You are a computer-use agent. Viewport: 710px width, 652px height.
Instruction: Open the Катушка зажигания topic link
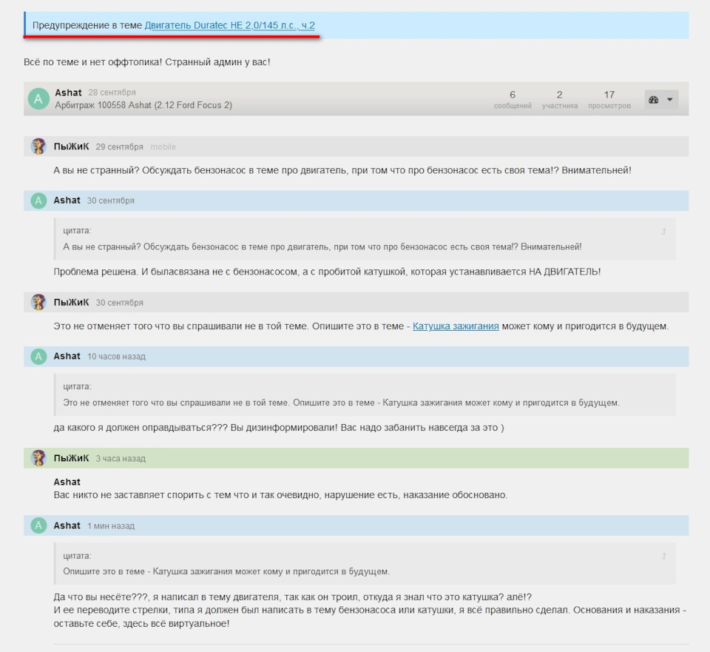click(456, 326)
